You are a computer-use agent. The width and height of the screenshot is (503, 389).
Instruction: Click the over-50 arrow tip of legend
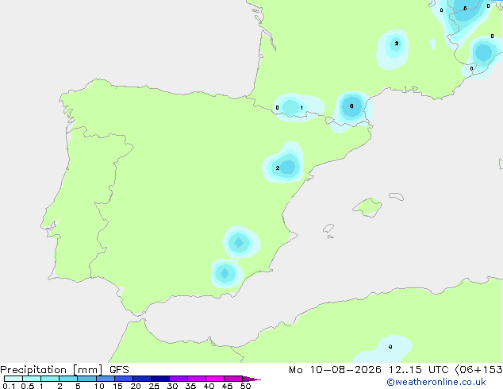pos(251,379)
